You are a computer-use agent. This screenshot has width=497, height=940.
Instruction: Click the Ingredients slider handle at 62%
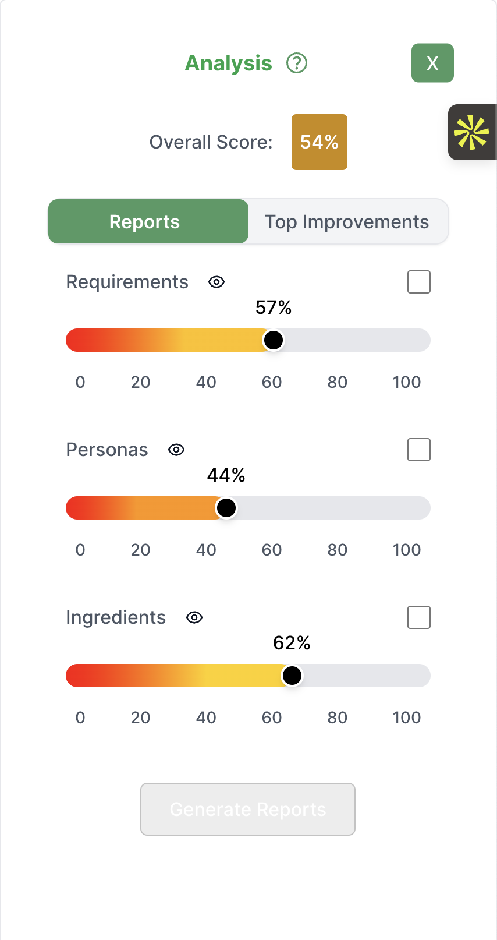pos(292,676)
